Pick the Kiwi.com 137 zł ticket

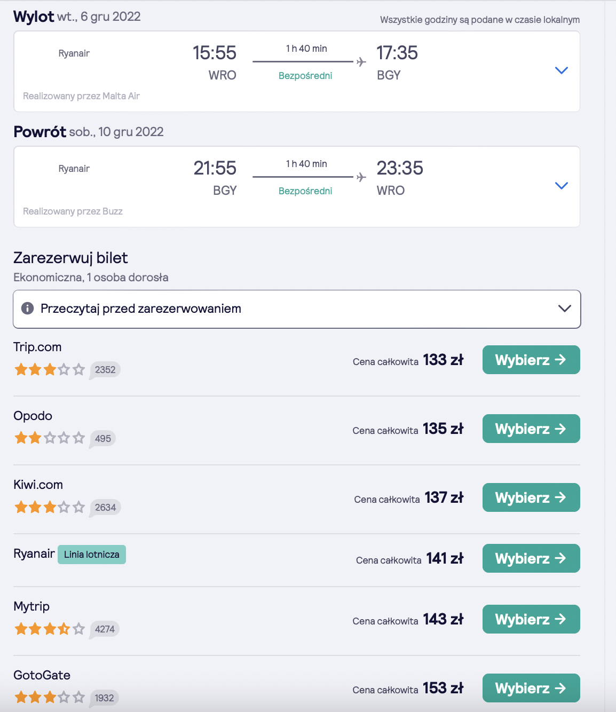coord(531,497)
